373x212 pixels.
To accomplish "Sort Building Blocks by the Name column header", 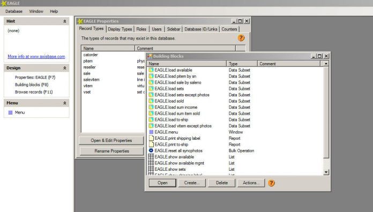I will click(x=186, y=64).
